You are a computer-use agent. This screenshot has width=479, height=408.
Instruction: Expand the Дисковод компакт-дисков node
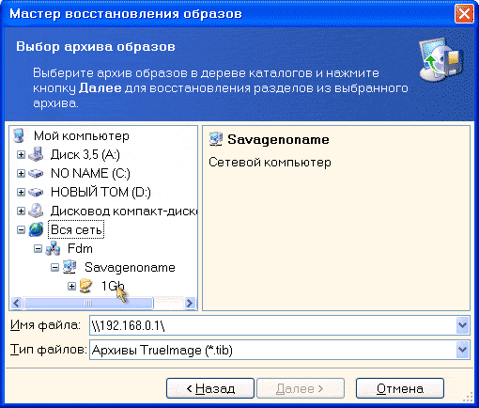click(x=21, y=211)
